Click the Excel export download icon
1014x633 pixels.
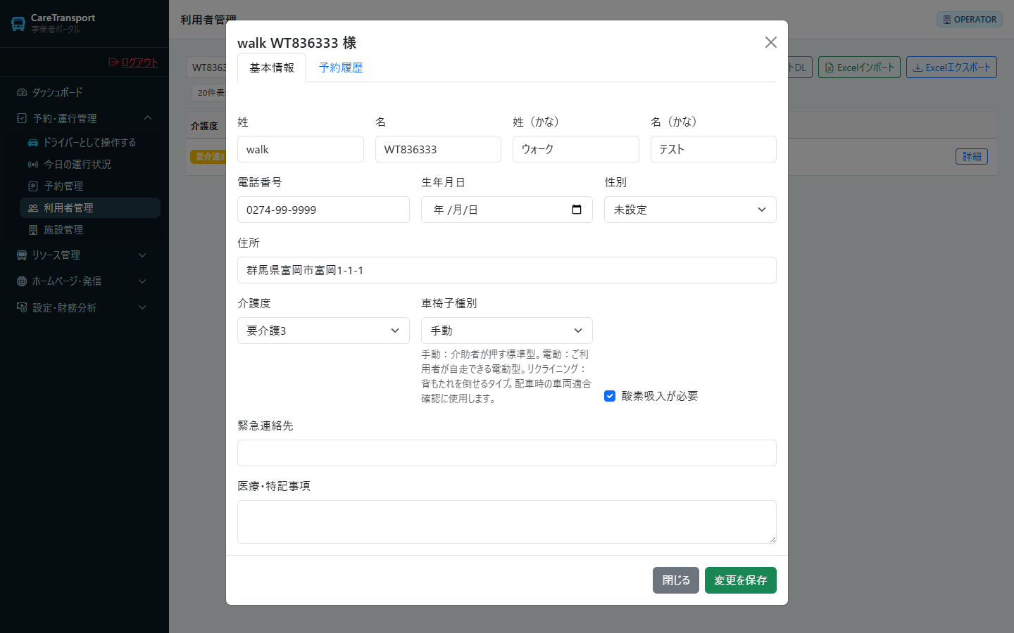click(918, 68)
